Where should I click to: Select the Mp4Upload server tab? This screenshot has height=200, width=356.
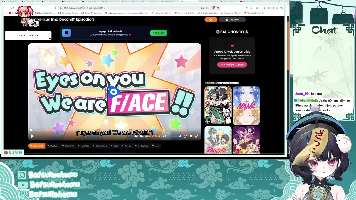coord(142,146)
